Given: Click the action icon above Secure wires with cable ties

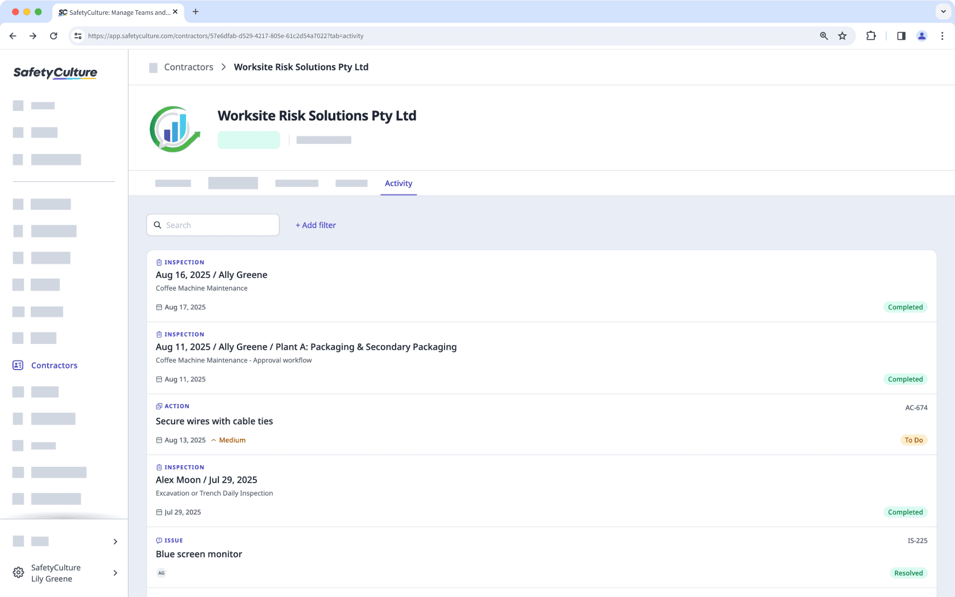Looking at the screenshot, I should tap(159, 406).
